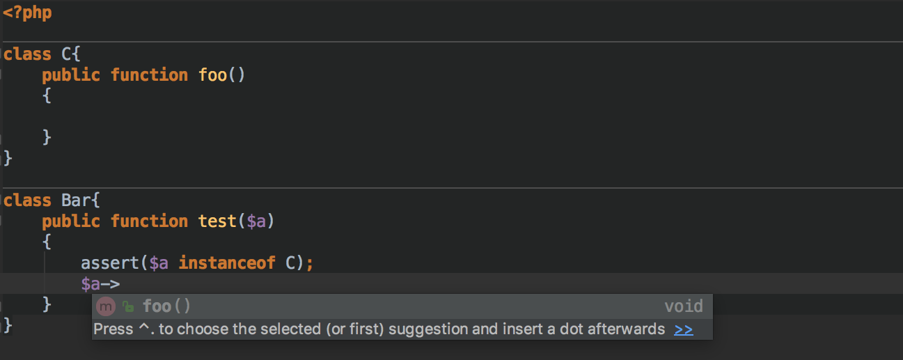Collapse the test function fold marker
Screen dimensions: 903x360
click(2, 221)
